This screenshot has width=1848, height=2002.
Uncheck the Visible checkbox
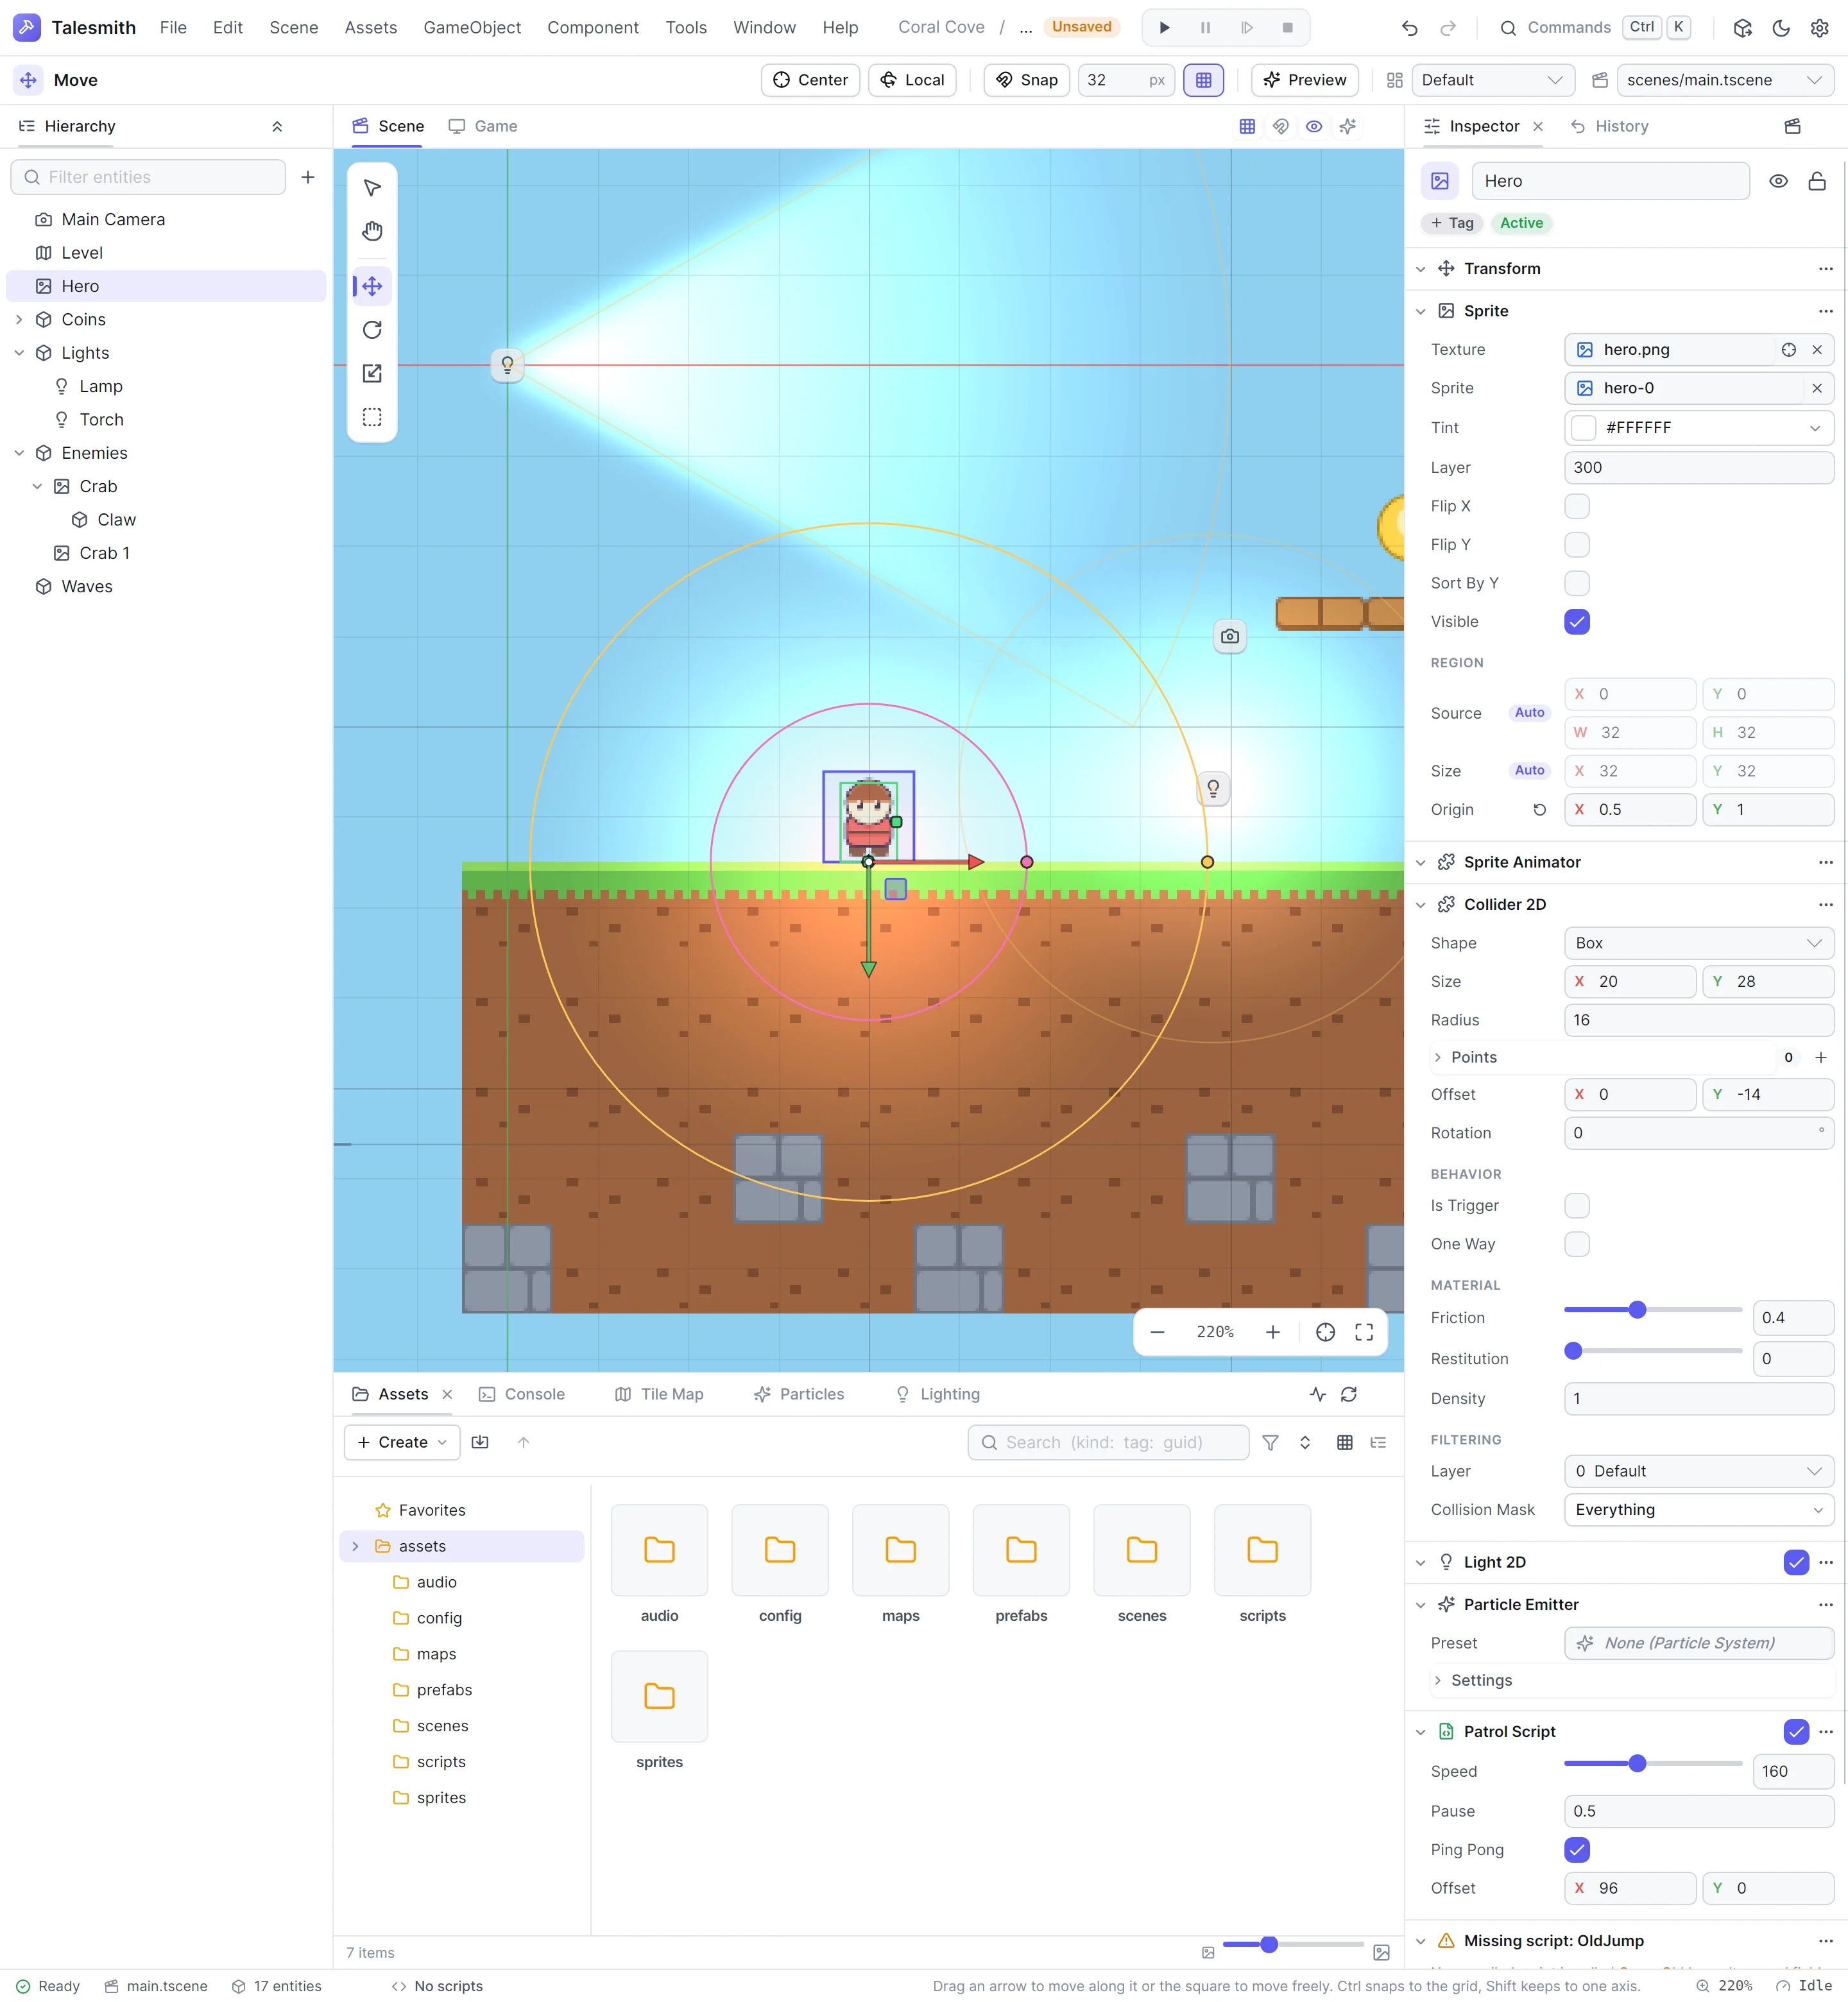[1577, 622]
